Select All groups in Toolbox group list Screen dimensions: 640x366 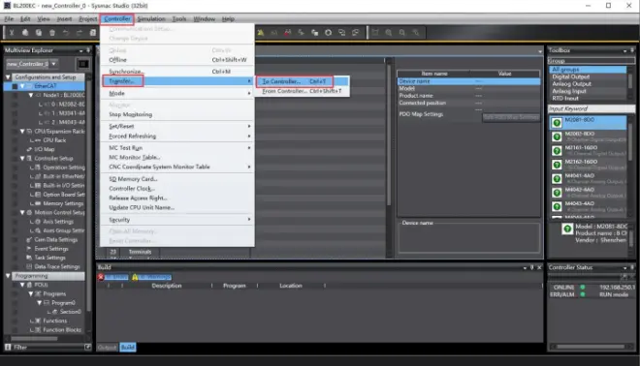(588, 70)
